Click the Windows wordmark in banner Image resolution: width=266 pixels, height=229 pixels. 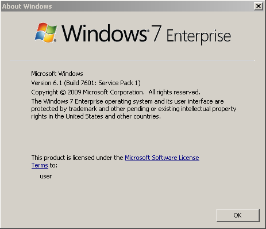105,33
